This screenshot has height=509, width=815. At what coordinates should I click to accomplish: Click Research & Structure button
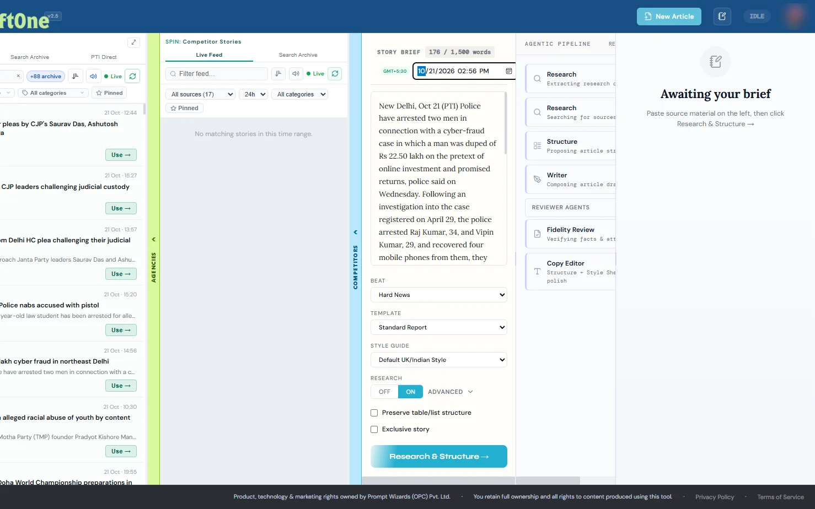tap(439, 456)
